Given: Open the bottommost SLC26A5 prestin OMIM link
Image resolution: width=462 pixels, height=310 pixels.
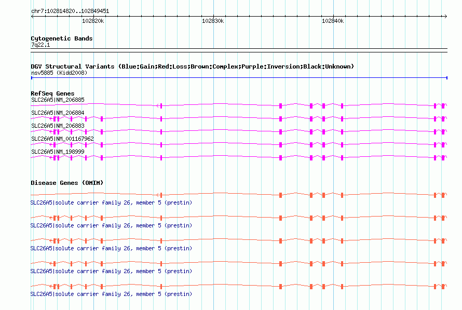Looking at the screenshot, I should [111, 294].
